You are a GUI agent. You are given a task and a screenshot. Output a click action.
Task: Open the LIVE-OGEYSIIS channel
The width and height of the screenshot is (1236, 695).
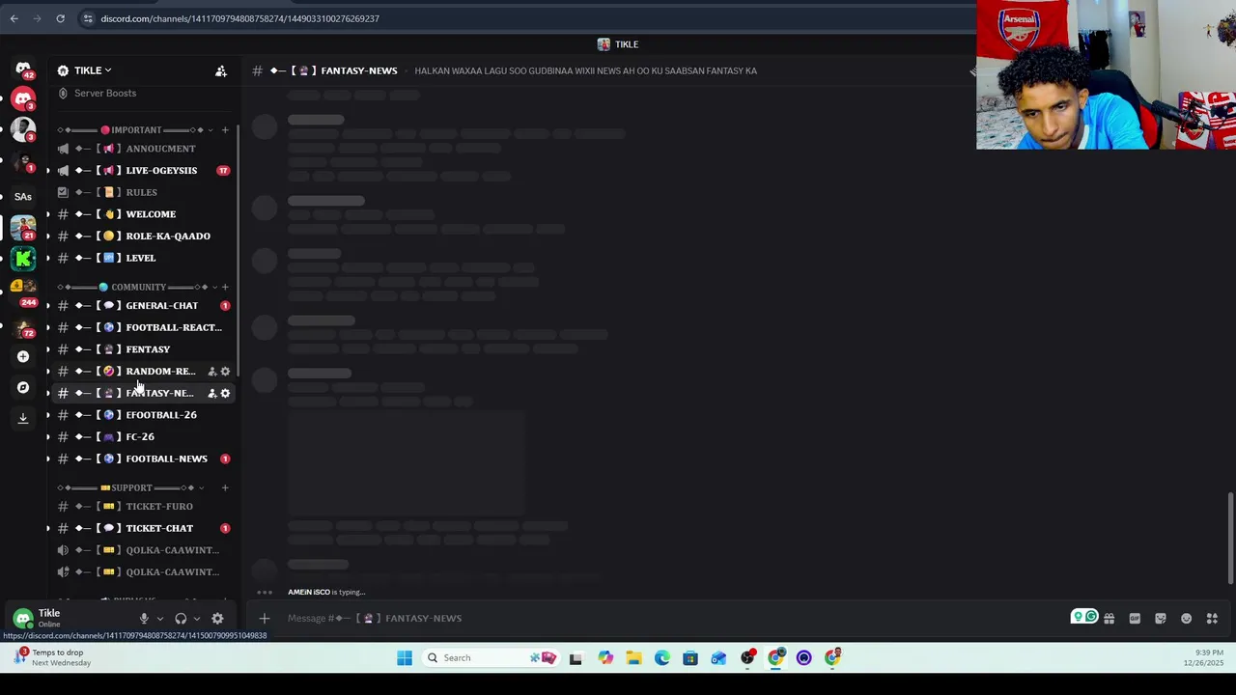(x=142, y=171)
